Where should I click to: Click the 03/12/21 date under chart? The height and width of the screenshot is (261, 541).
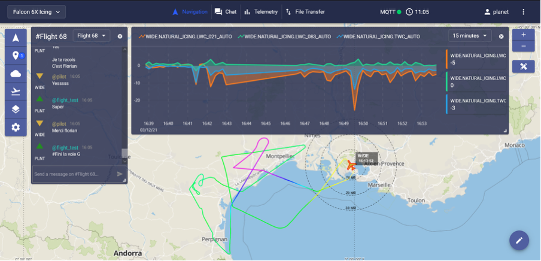[x=148, y=130]
